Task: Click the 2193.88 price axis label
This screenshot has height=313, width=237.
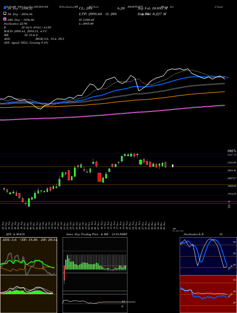Action: 232,163
